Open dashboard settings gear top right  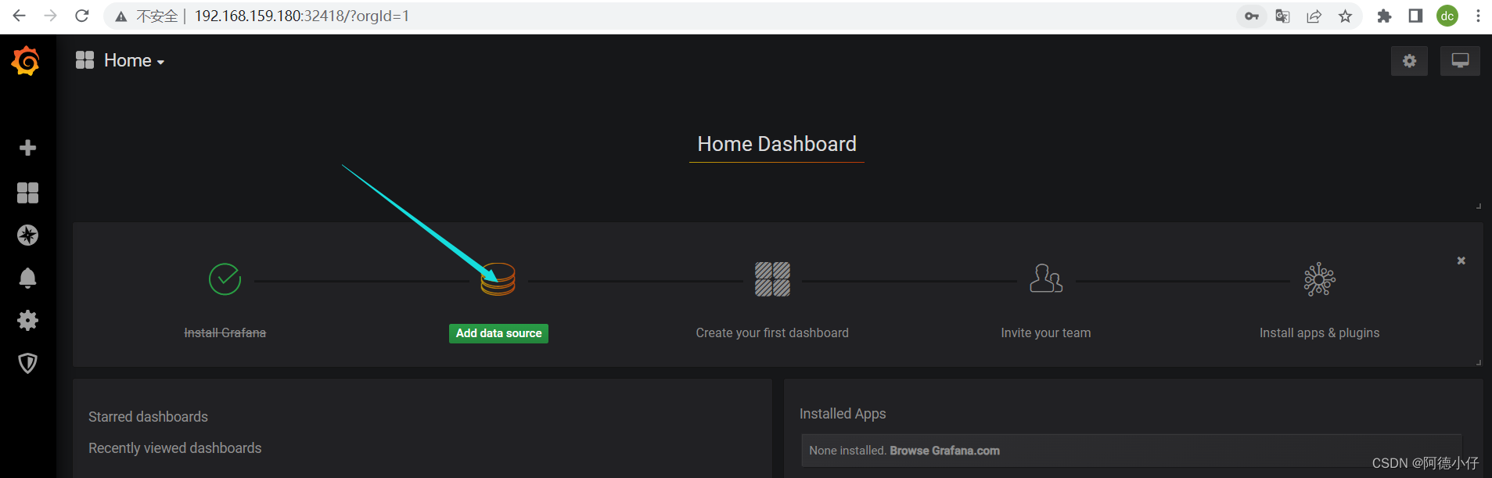tap(1409, 61)
